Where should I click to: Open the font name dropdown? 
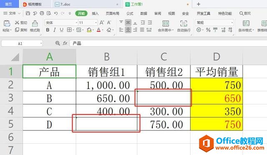(x=61, y=23)
